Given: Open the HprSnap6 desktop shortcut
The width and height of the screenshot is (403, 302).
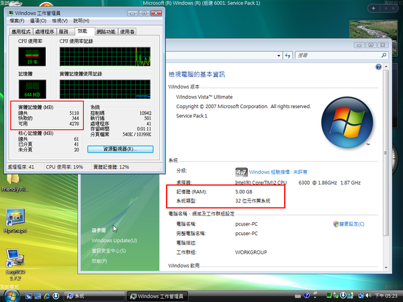Looking at the screenshot, I should click(15, 221).
